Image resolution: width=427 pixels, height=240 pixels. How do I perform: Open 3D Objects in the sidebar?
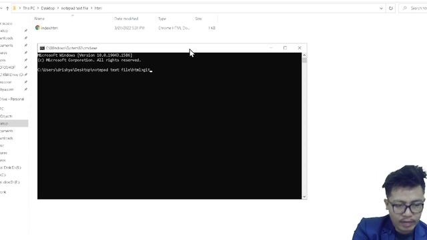pyautogui.click(x=6, y=116)
